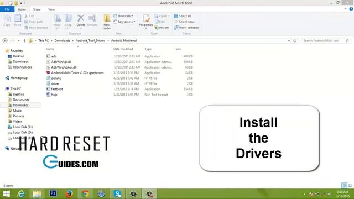The image size is (354, 199).
Task: Select the adb application file
Action: tap(54, 56)
